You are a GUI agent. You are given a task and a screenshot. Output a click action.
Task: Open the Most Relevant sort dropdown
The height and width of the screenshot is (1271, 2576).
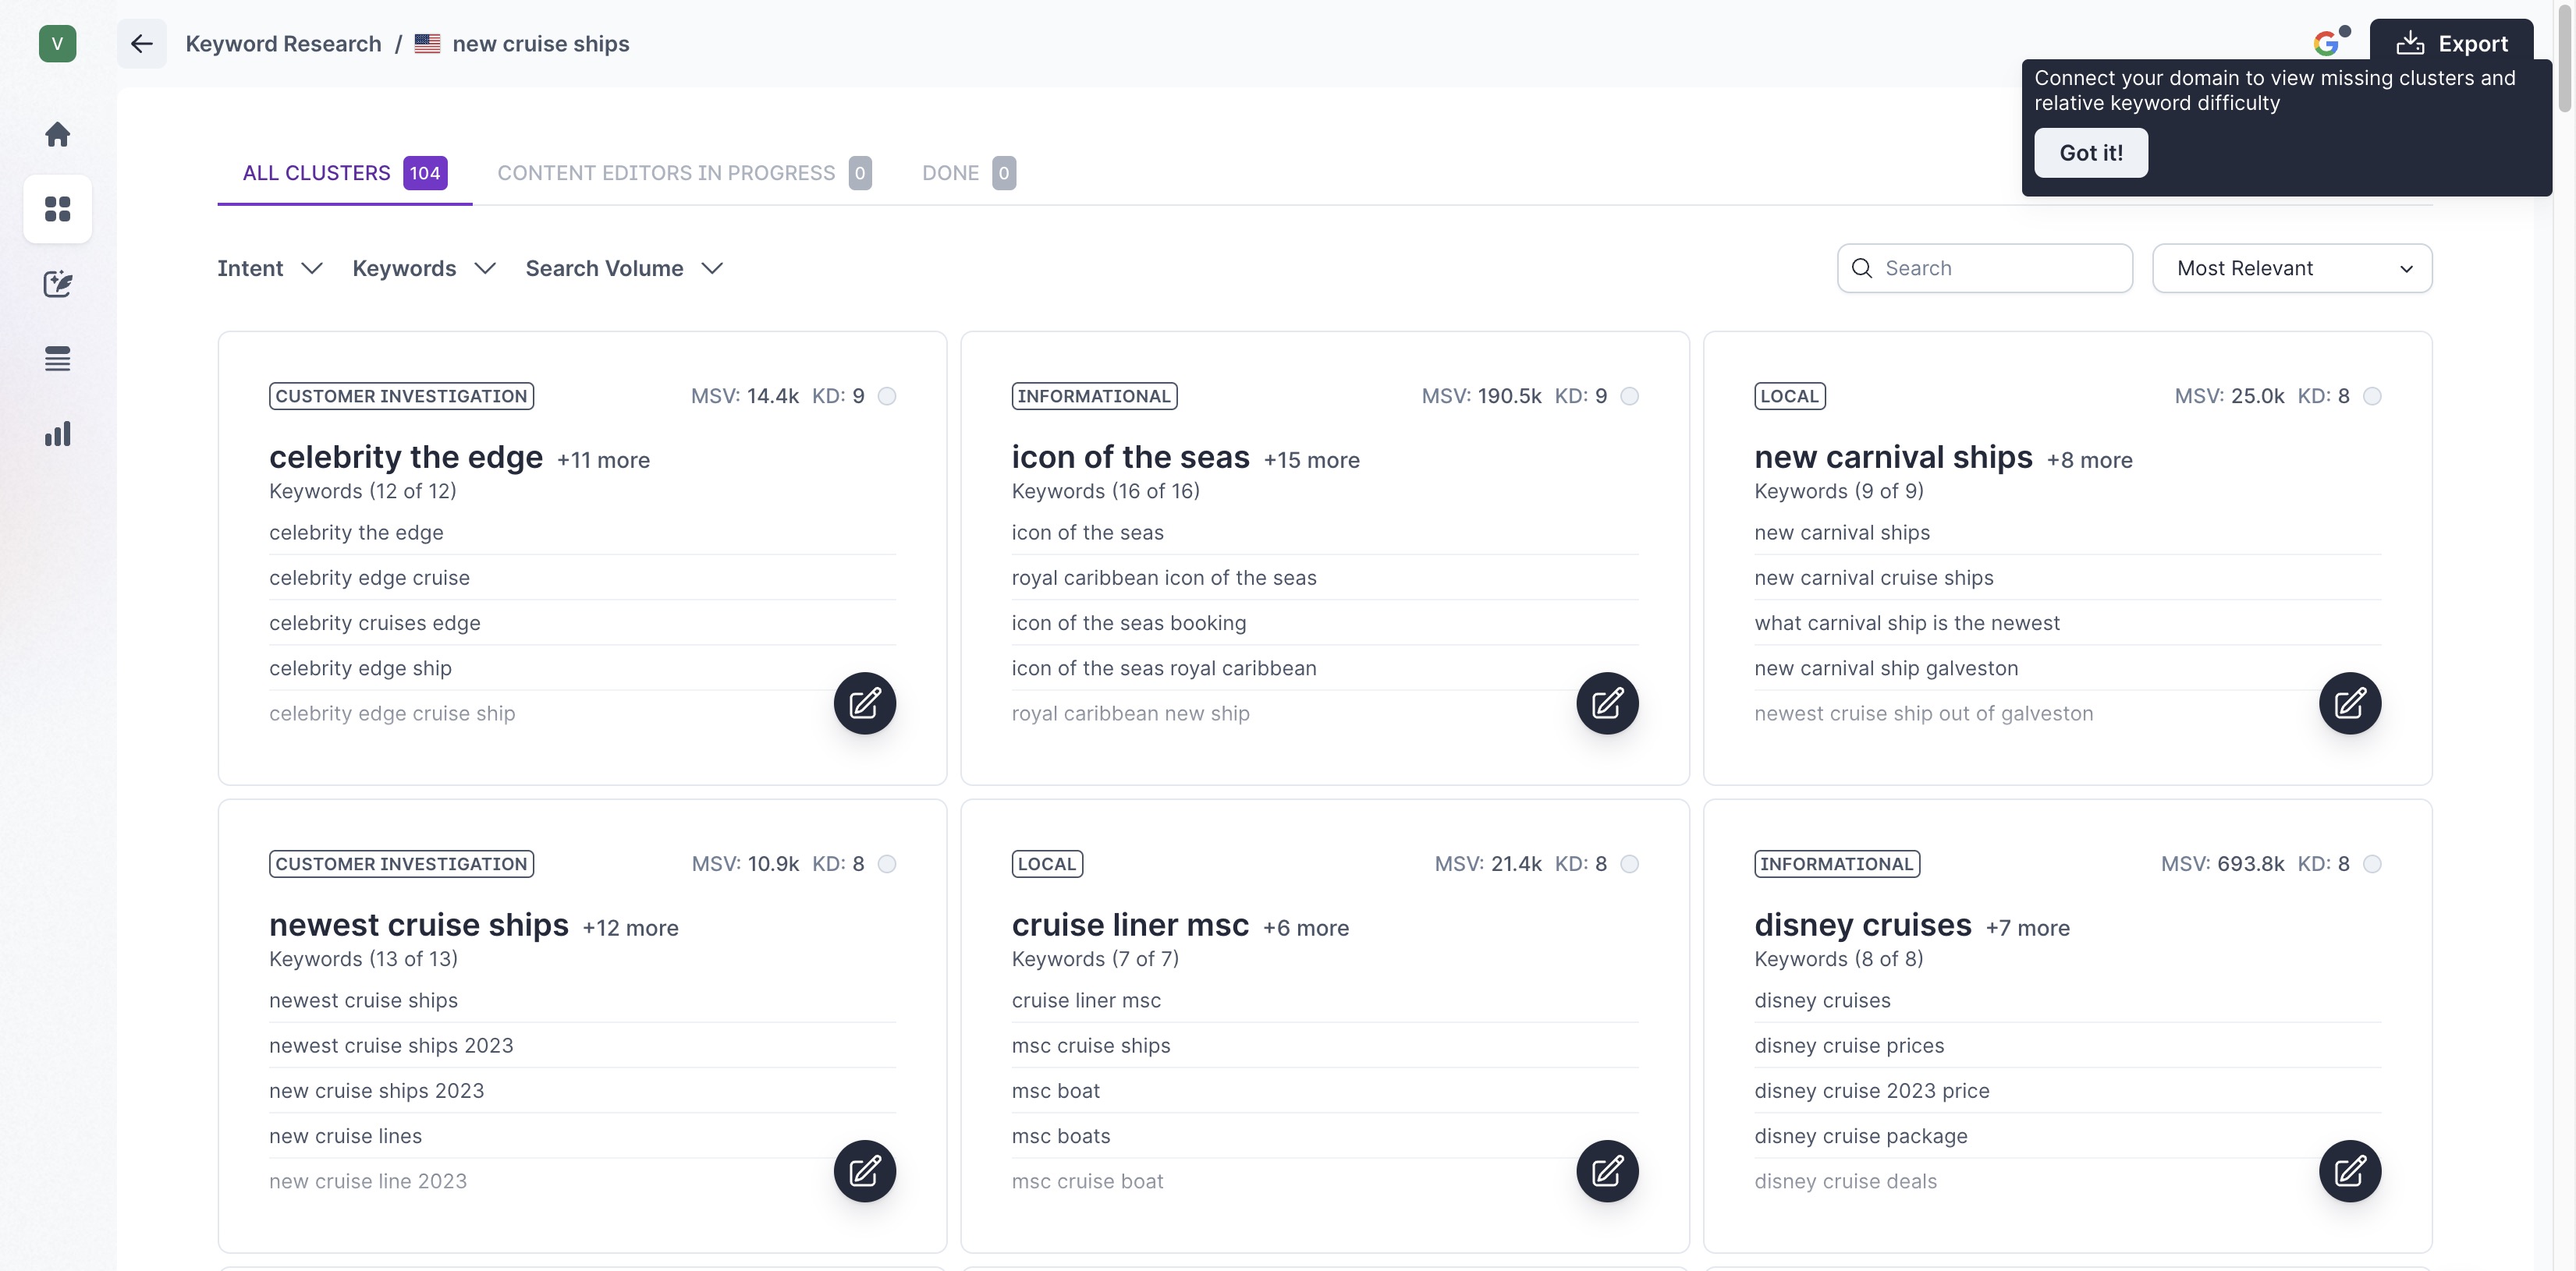(2292, 267)
